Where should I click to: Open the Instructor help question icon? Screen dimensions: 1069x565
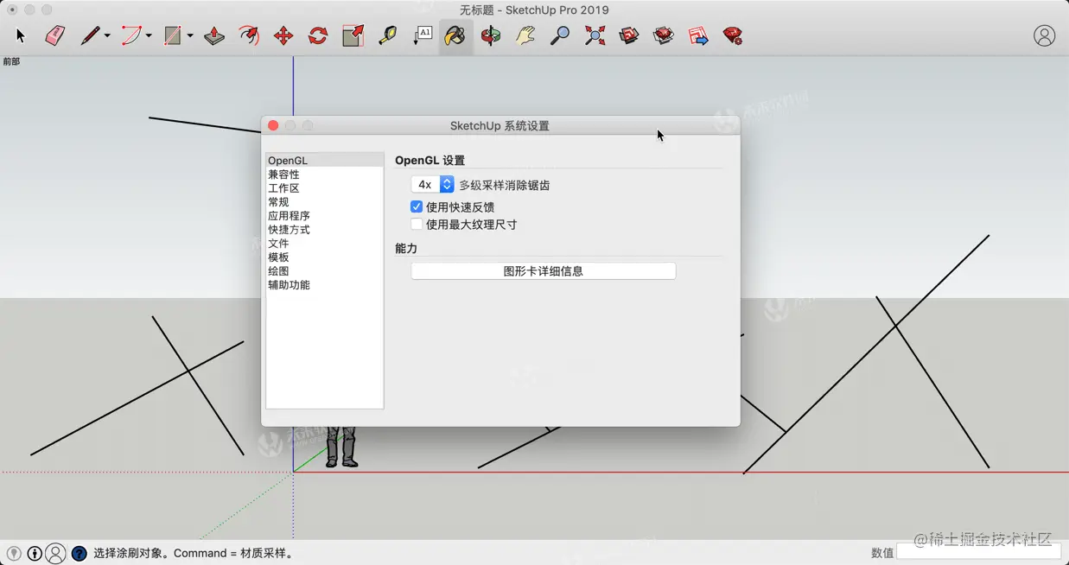pyautogui.click(x=79, y=554)
